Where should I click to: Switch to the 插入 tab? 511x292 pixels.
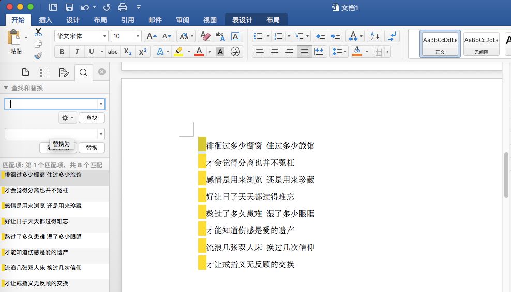[46, 20]
